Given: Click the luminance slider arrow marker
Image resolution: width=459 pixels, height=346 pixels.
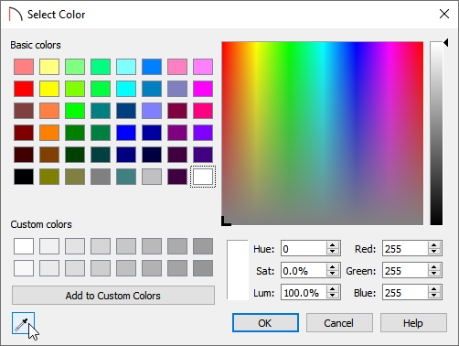Looking at the screenshot, I should pos(446,43).
